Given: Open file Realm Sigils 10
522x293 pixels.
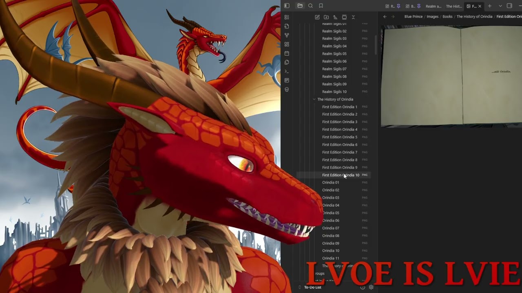Looking at the screenshot, I should tap(334, 92).
